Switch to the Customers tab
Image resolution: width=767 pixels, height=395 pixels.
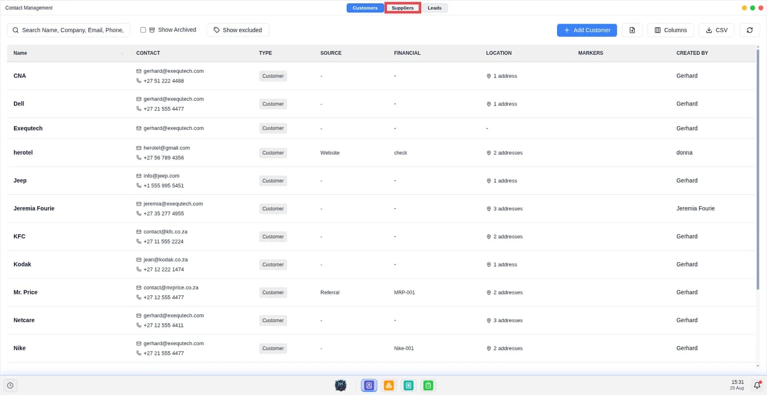(x=365, y=8)
